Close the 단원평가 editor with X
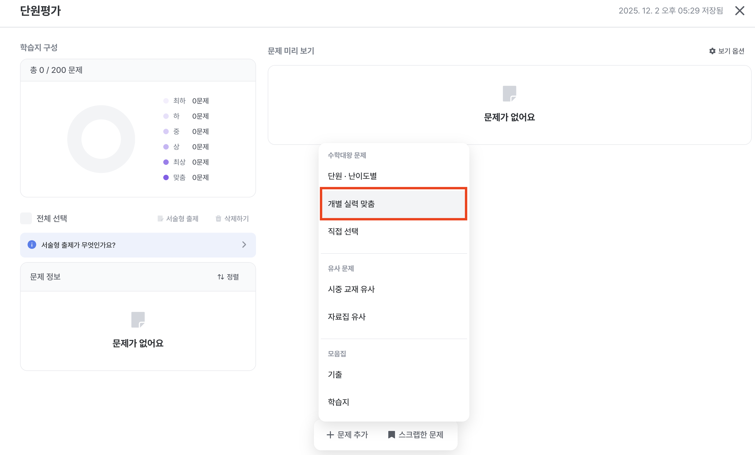The height and width of the screenshot is (455, 755). pyautogui.click(x=739, y=11)
